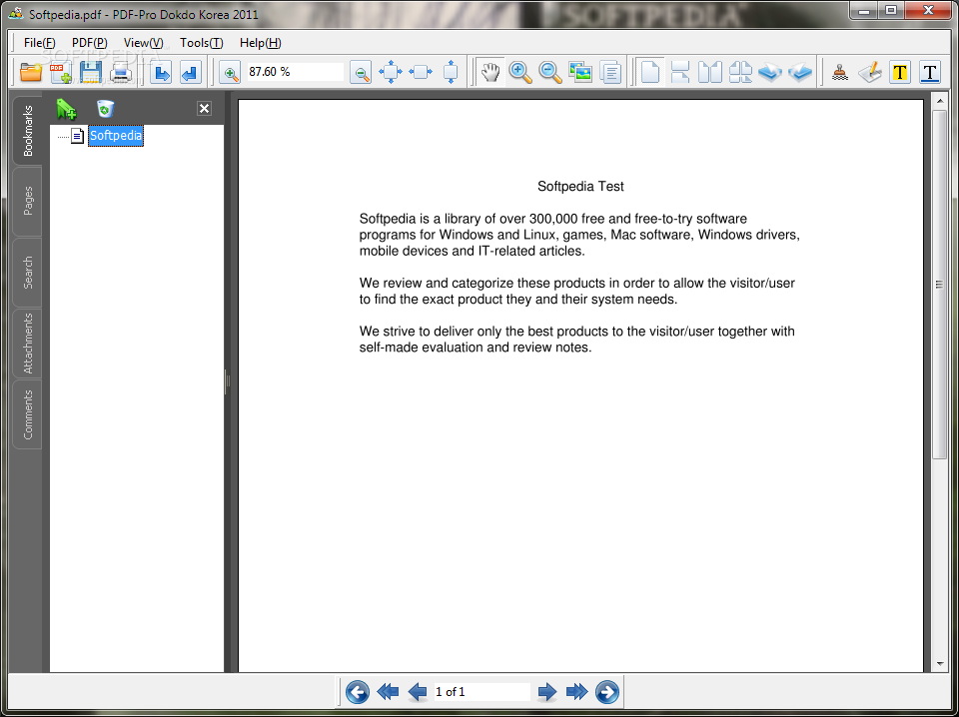Click the scrollbar up arrow
This screenshot has width=959, height=717.
(x=939, y=100)
